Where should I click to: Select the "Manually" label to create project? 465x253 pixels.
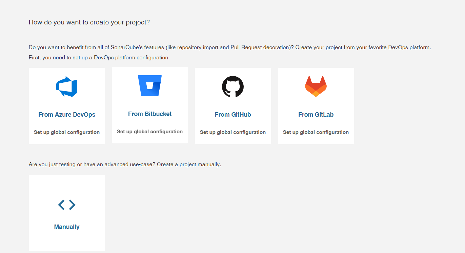pos(67,227)
